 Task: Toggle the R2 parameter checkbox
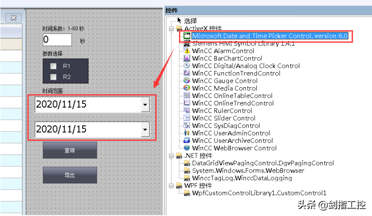tap(53, 77)
